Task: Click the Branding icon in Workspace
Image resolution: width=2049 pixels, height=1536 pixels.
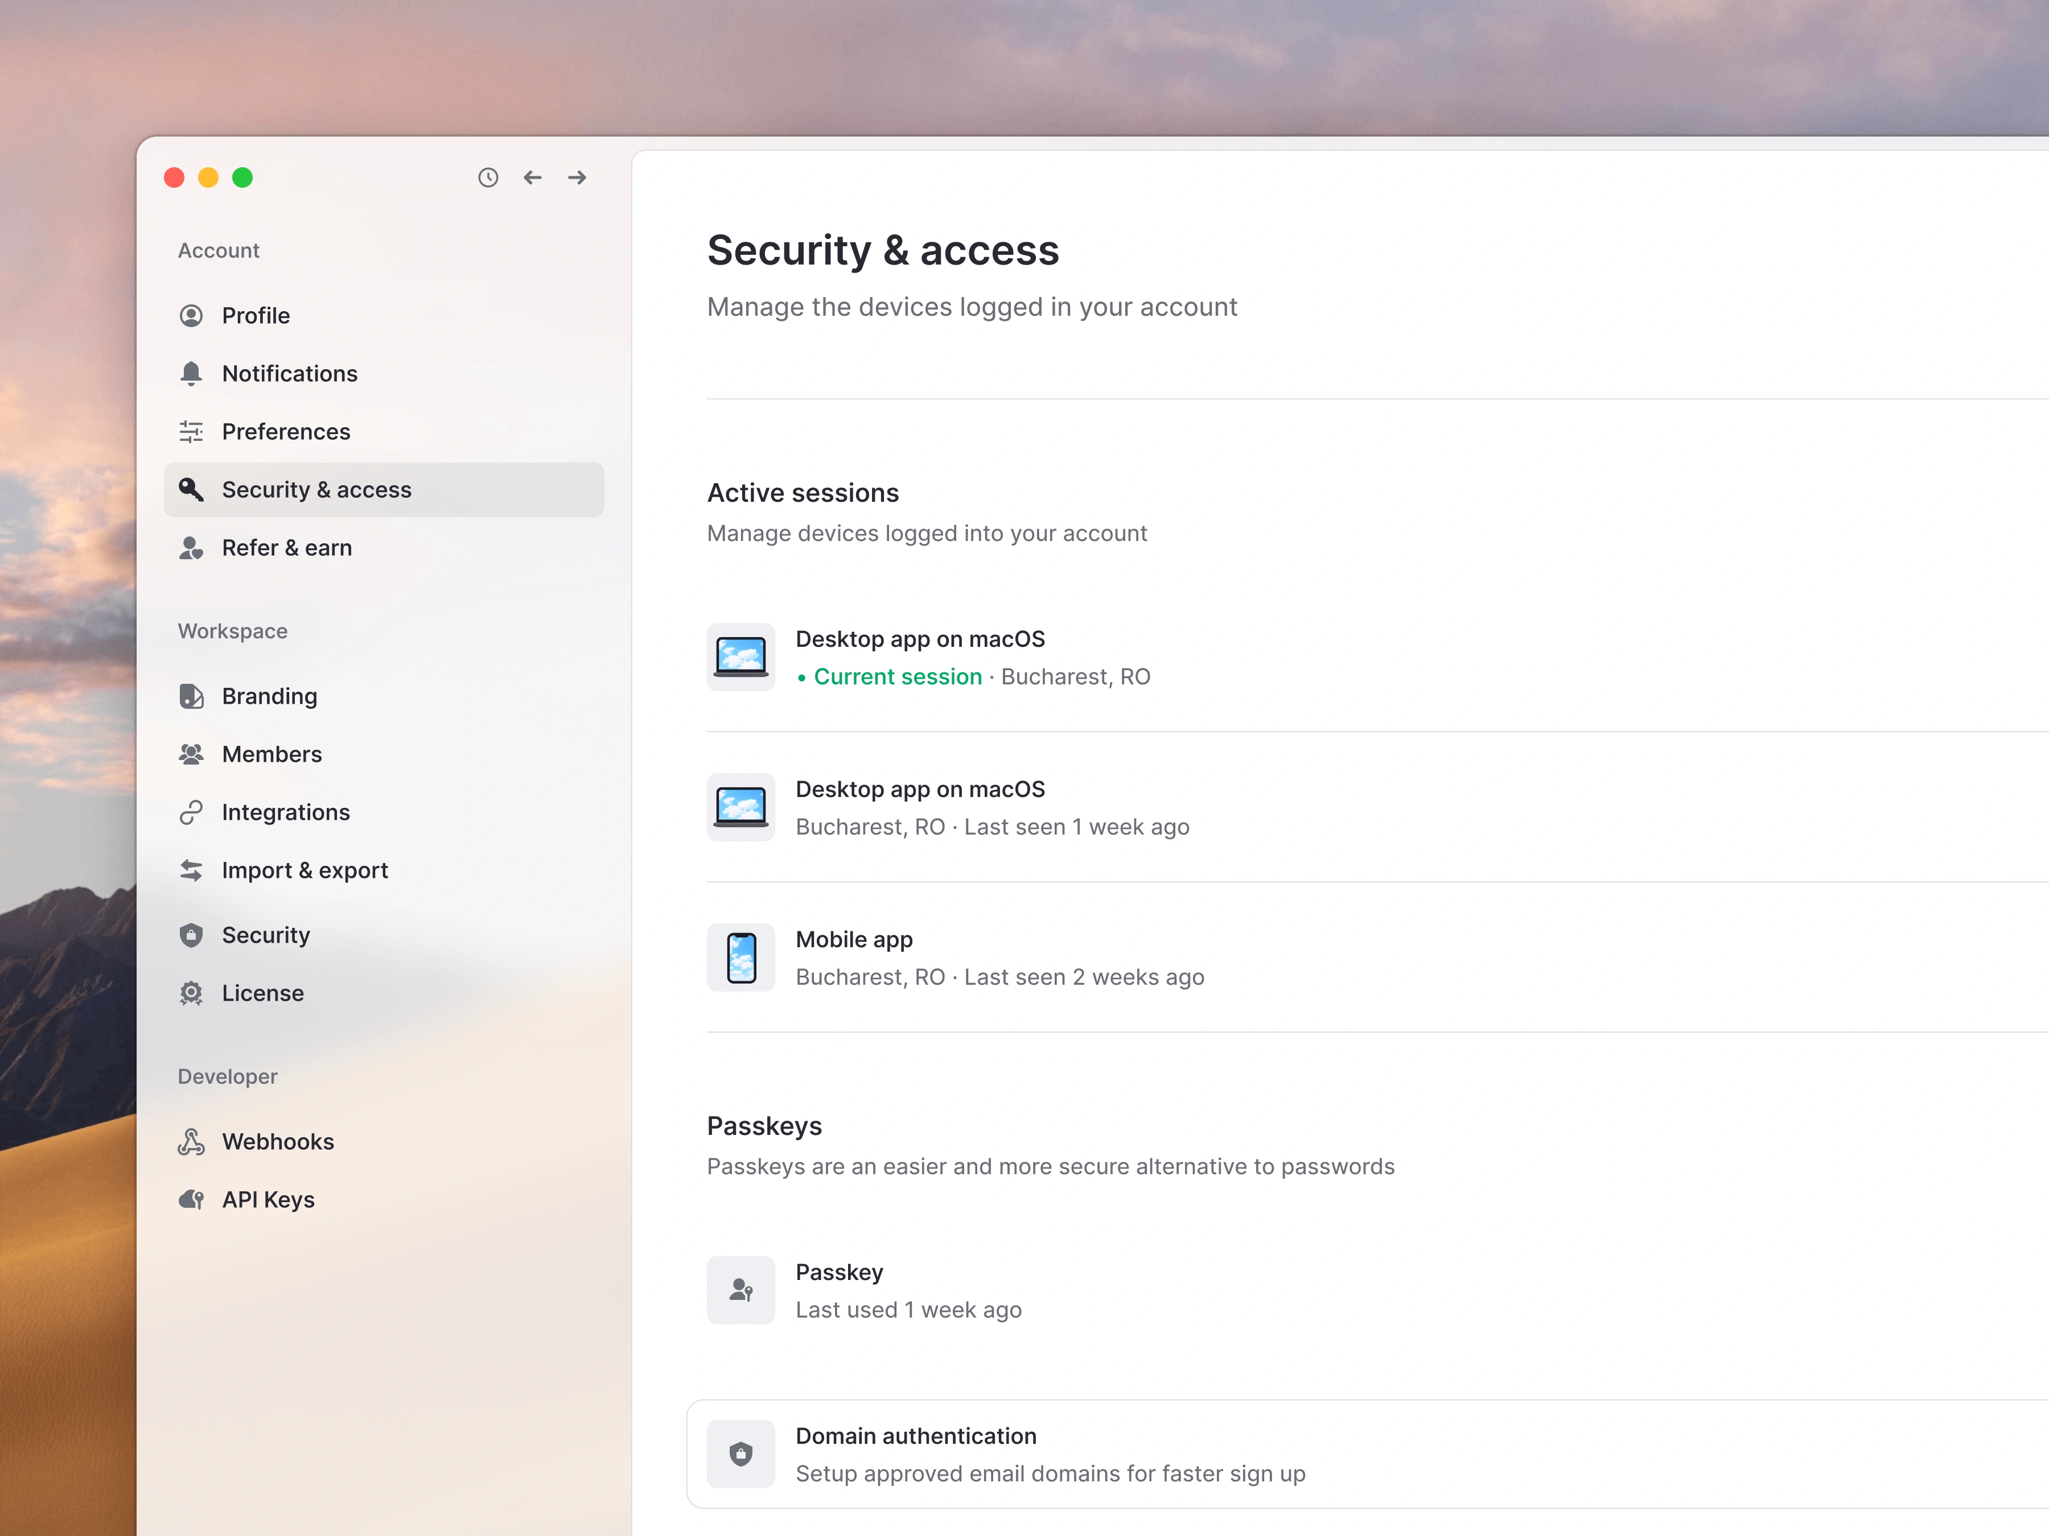Action: [x=191, y=696]
